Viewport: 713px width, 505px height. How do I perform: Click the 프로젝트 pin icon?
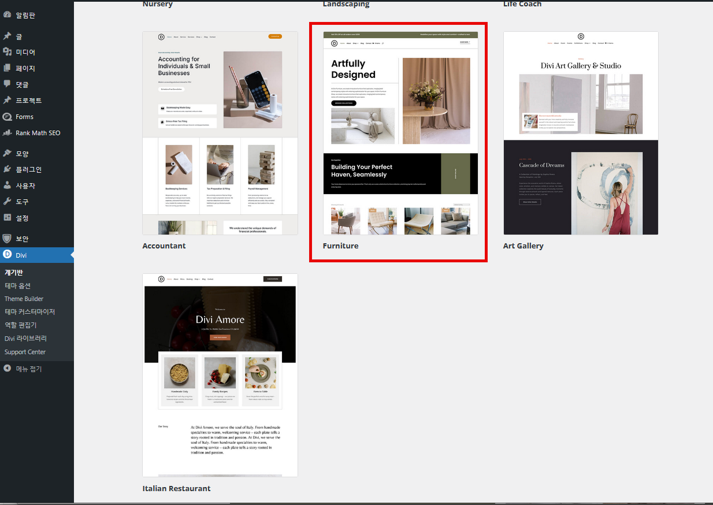[x=7, y=101]
